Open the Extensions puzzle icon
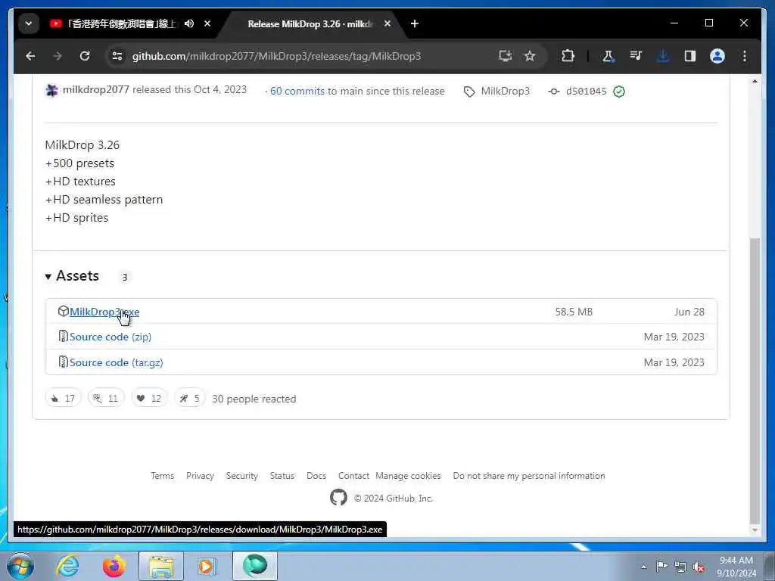The image size is (775, 581). tap(568, 56)
